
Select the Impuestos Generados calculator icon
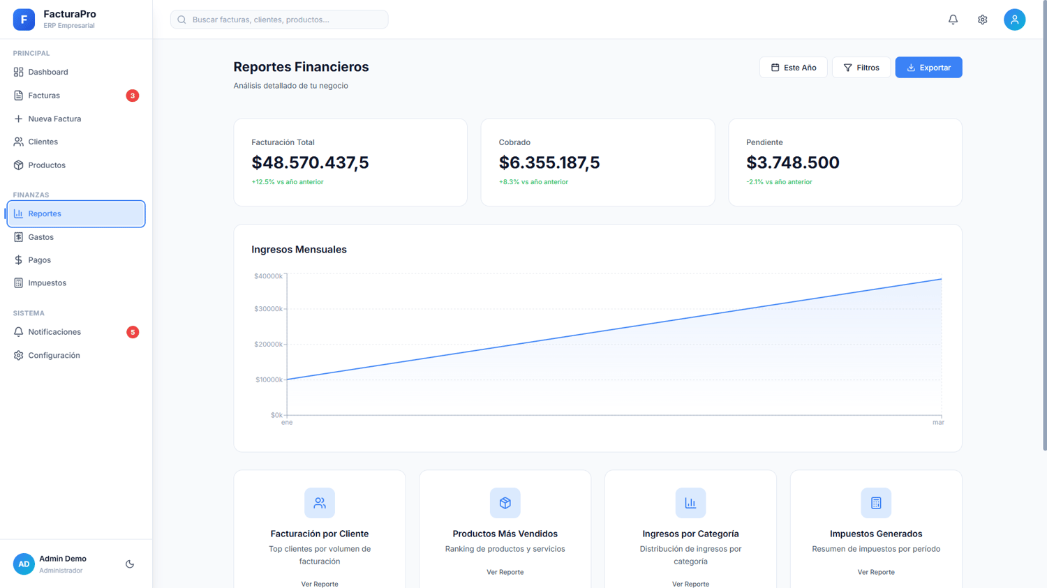(876, 503)
